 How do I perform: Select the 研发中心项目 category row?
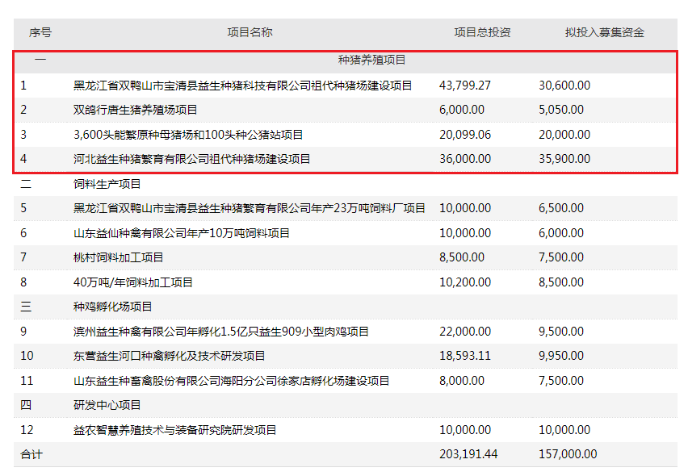pyautogui.click(x=346, y=405)
